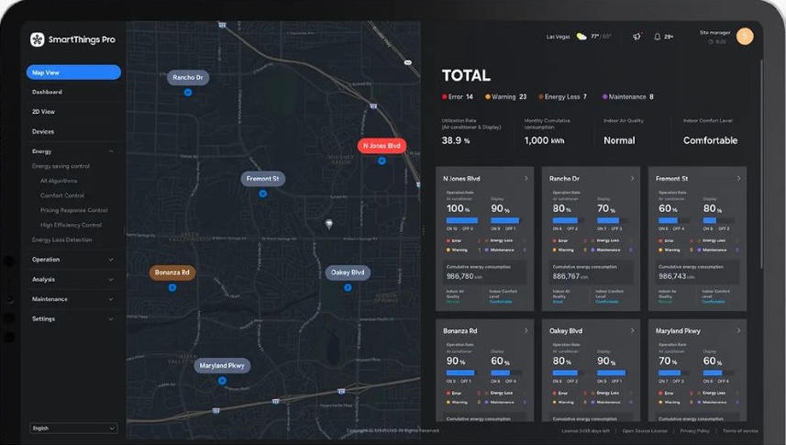Click the purple Maintenance 8 status indicator
This screenshot has height=445, width=786.
click(x=627, y=97)
